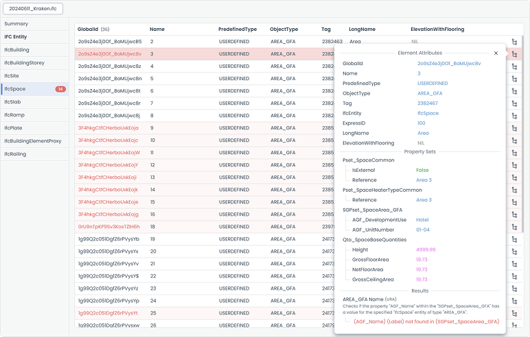
Task: Open the Summary section in the sidebar
Action: click(x=16, y=24)
